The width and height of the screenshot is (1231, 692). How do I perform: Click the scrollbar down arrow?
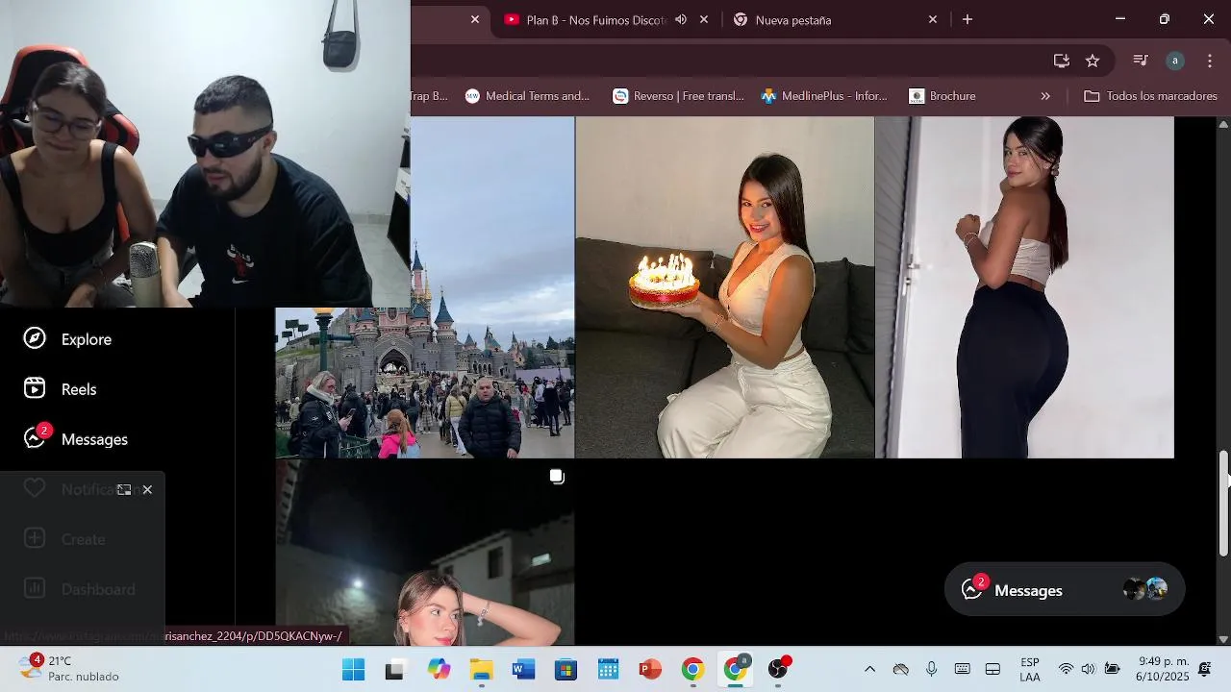click(1223, 639)
